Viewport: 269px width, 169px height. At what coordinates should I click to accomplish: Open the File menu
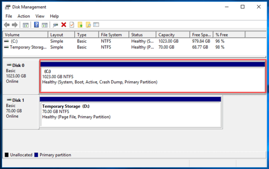pos(9,16)
